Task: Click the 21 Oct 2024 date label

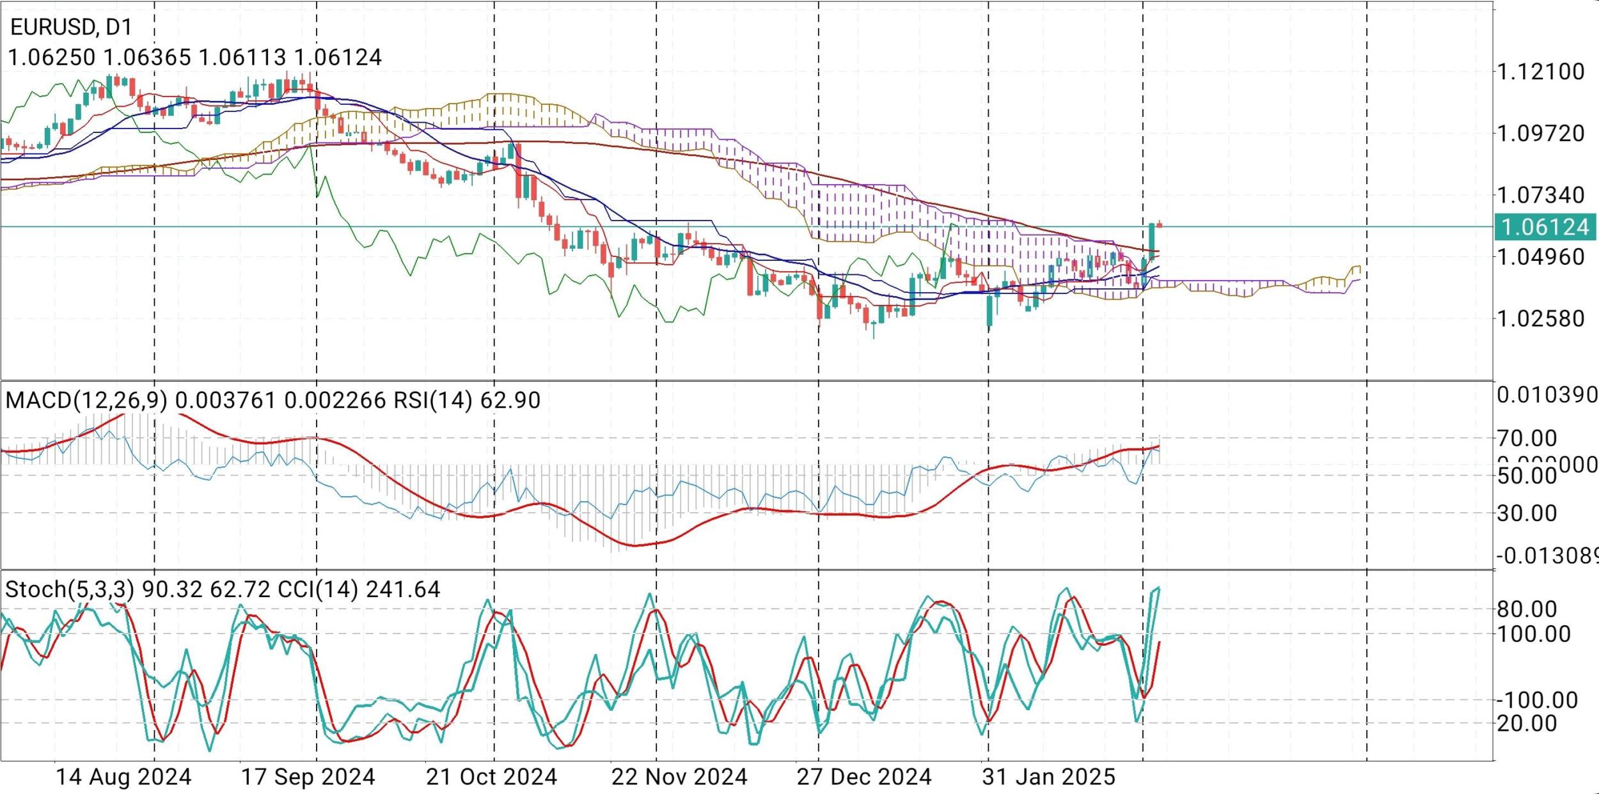Action: (492, 777)
